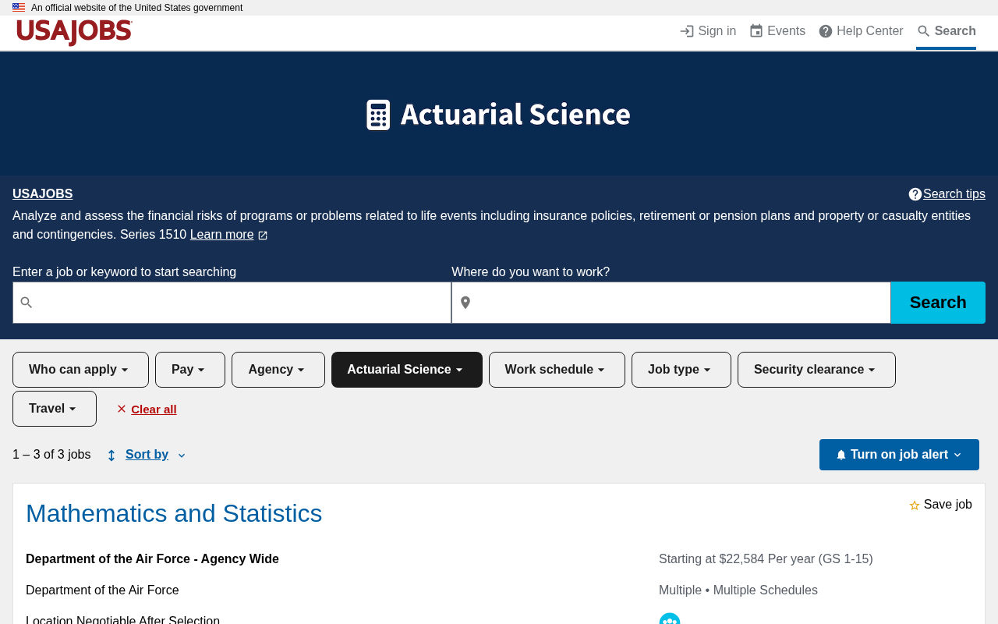Open the Mathematics and Statistics job
The width and height of the screenshot is (998, 624).
(x=174, y=513)
